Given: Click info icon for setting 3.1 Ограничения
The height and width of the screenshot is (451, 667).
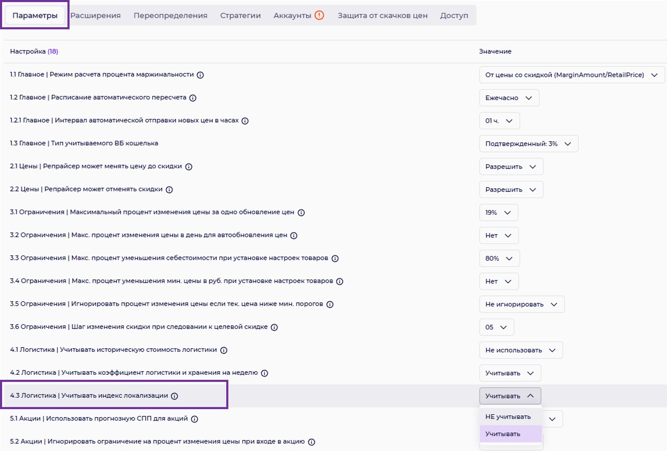Looking at the screenshot, I should pos(301,213).
